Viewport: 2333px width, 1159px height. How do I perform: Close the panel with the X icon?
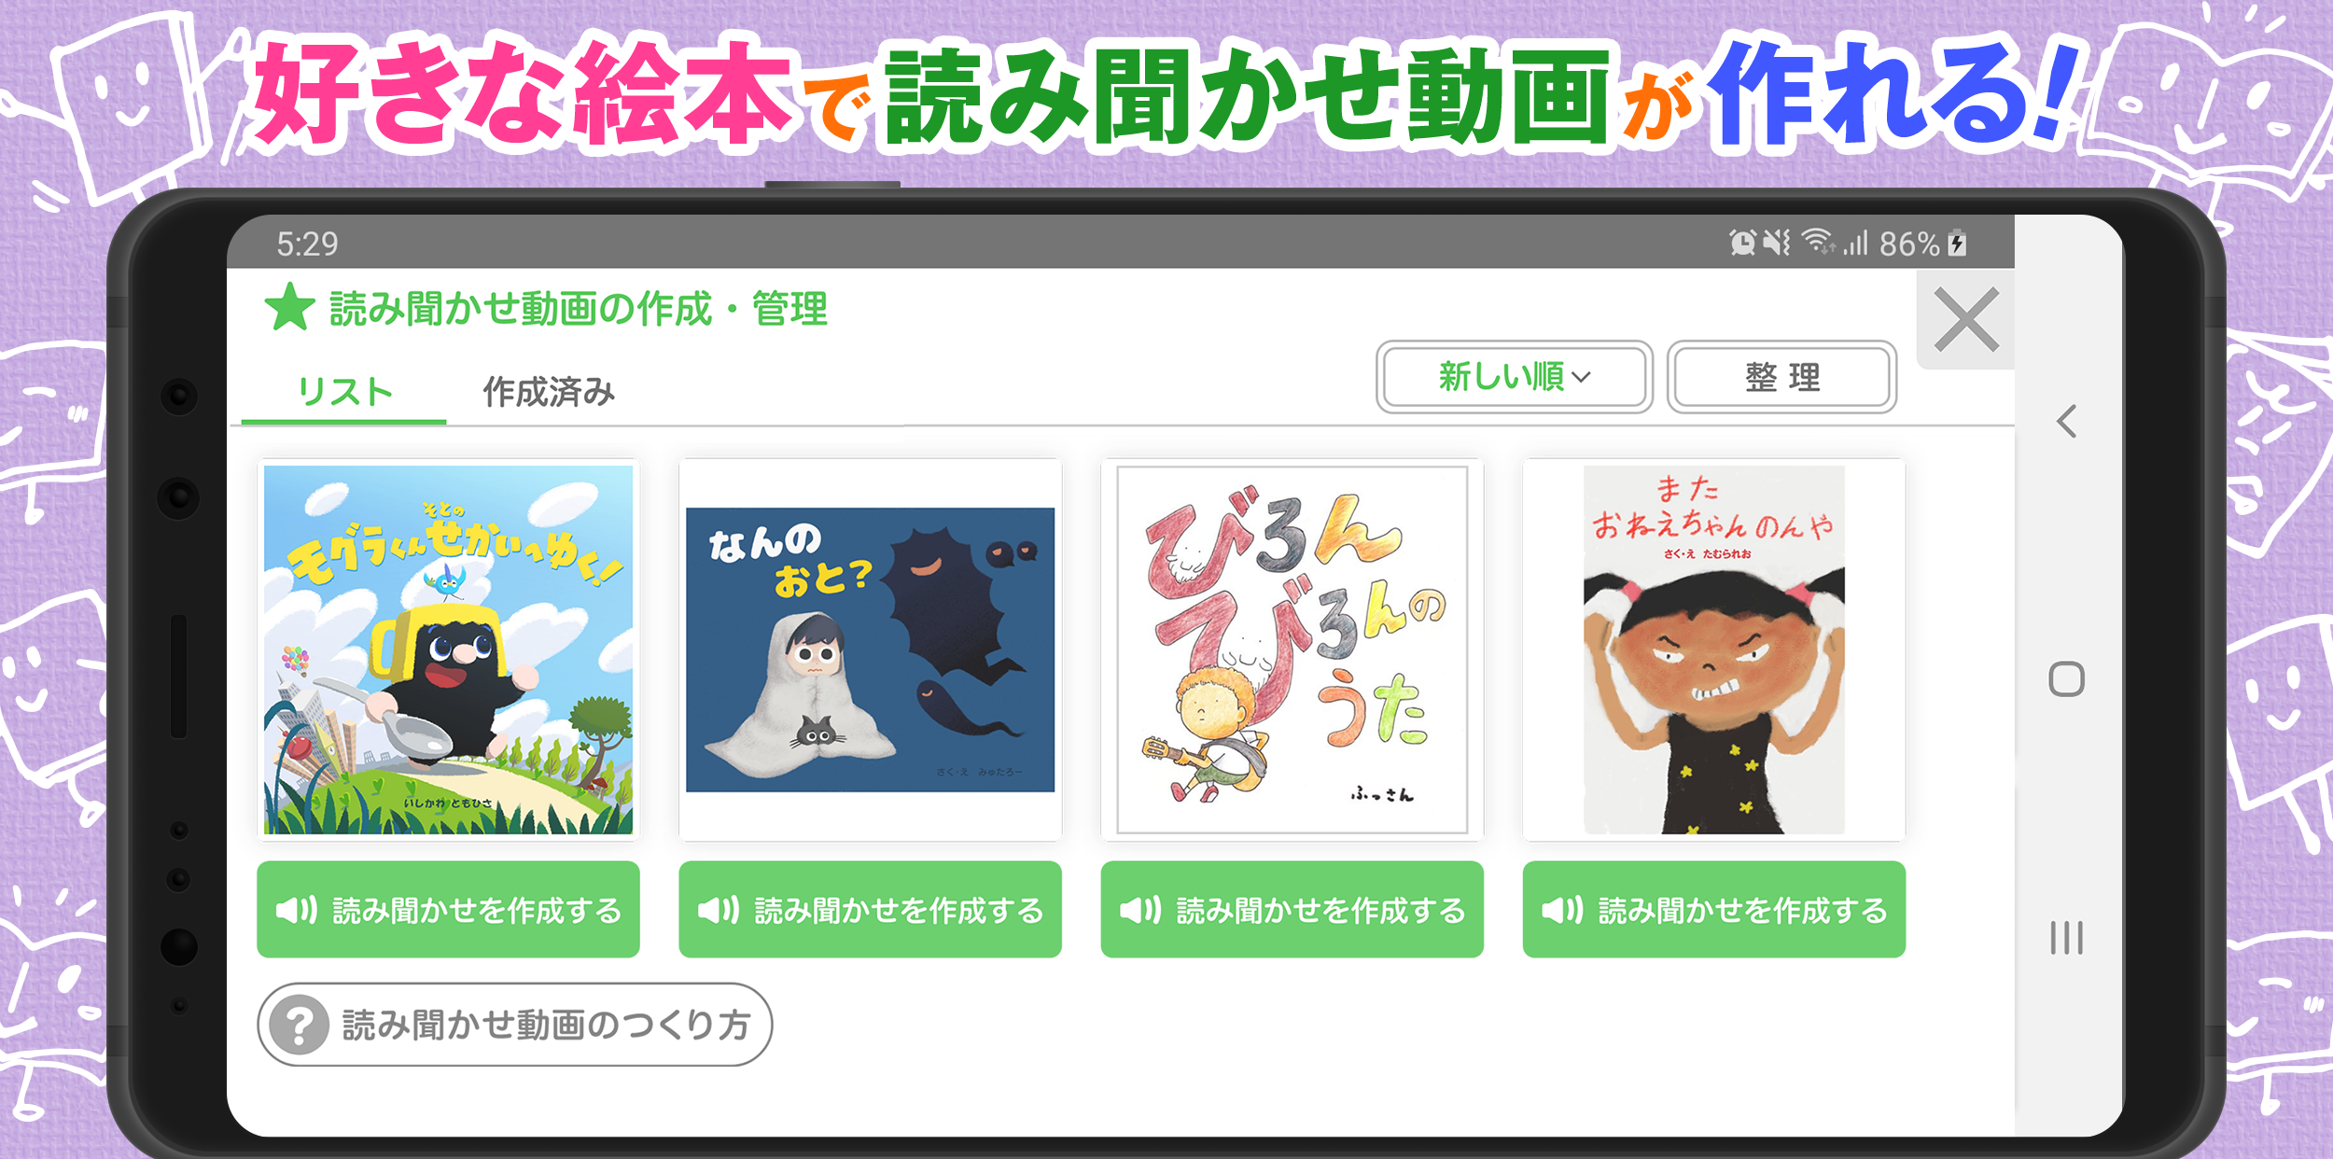pos(1965,320)
